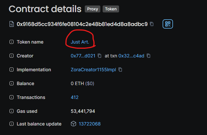View the 412 transactions
The width and height of the screenshot is (207, 135).
75,97
